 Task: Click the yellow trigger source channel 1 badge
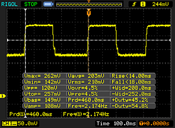pyautogui.click(x=143, y=4)
